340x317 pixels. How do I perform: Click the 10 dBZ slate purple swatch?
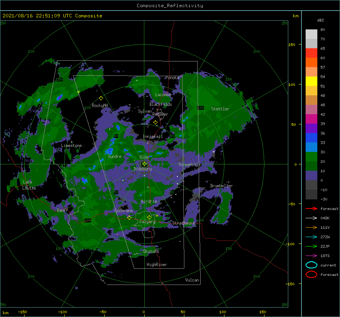(x=311, y=176)
